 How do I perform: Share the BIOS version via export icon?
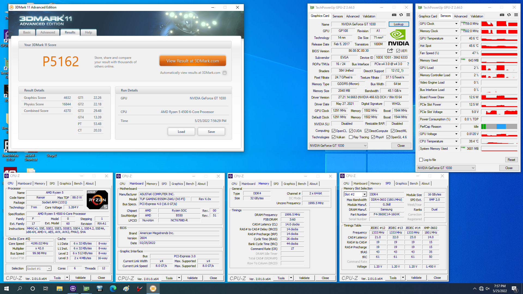[x=390, y=51]
